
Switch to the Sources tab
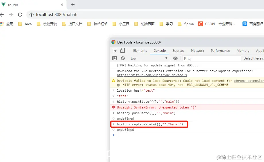(x=178, y=51)
